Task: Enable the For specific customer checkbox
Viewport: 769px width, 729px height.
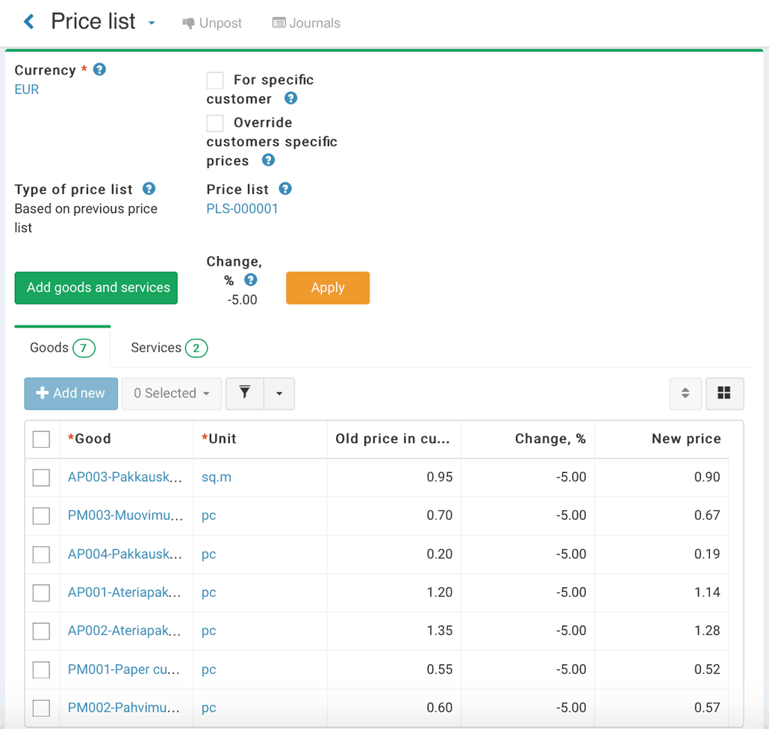Action: click(x=215, y=80)
